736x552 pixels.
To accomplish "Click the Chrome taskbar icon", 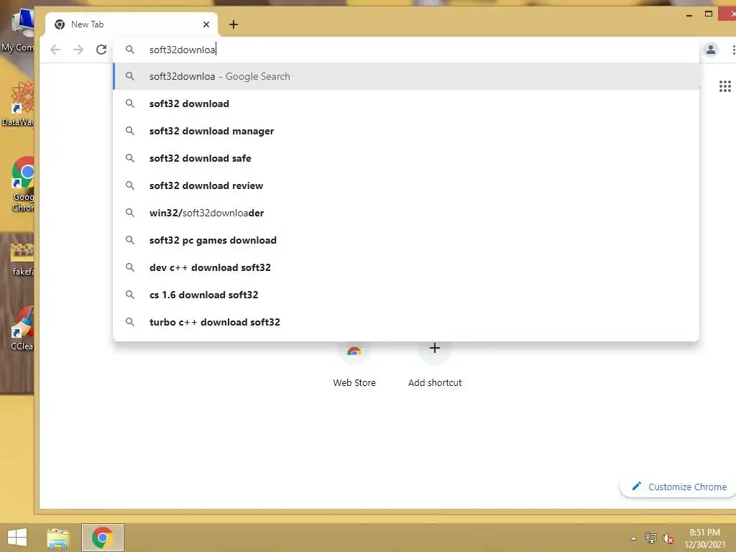I will click(102, 538).
